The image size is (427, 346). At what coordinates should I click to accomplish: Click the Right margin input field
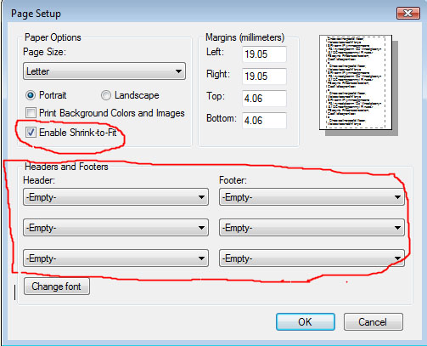coord(264,77)
